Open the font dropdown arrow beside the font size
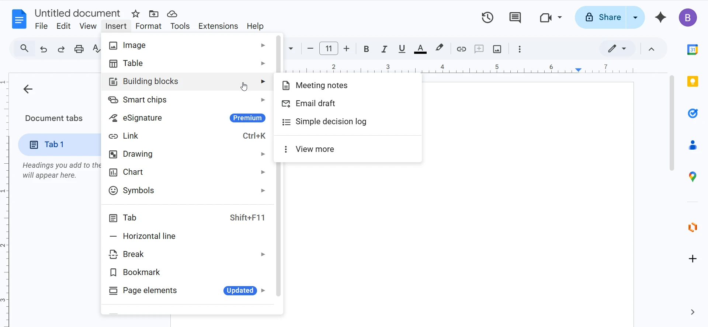The height and width of the screenshot is (327, 708). click(291, 49)
